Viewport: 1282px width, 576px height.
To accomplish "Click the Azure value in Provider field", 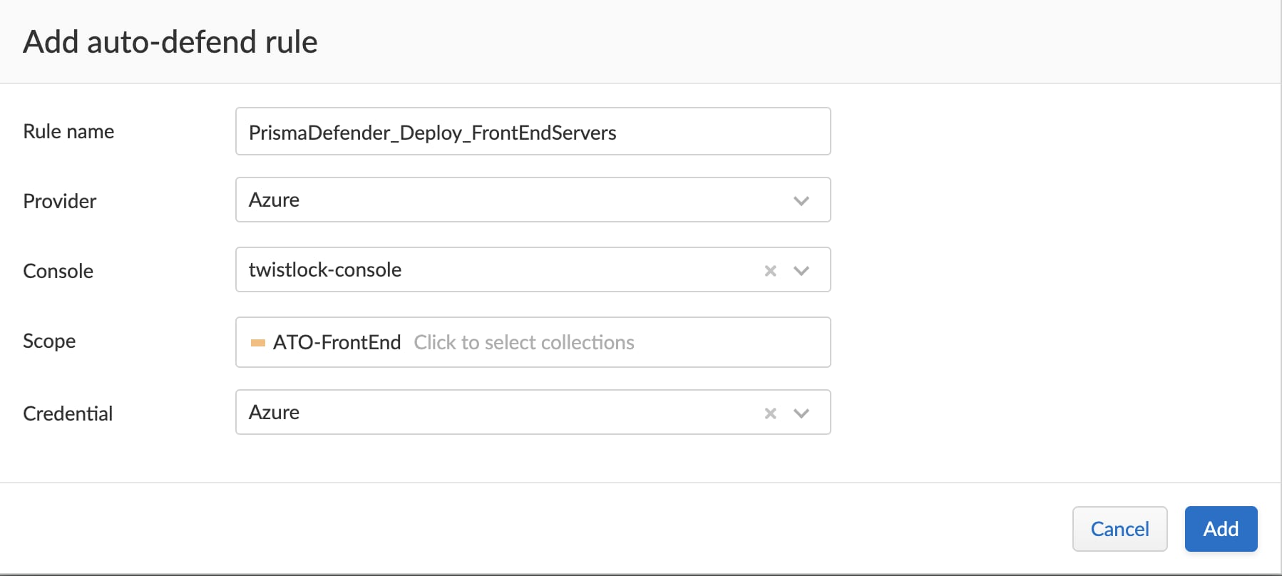I will click(x=274, y=200).
